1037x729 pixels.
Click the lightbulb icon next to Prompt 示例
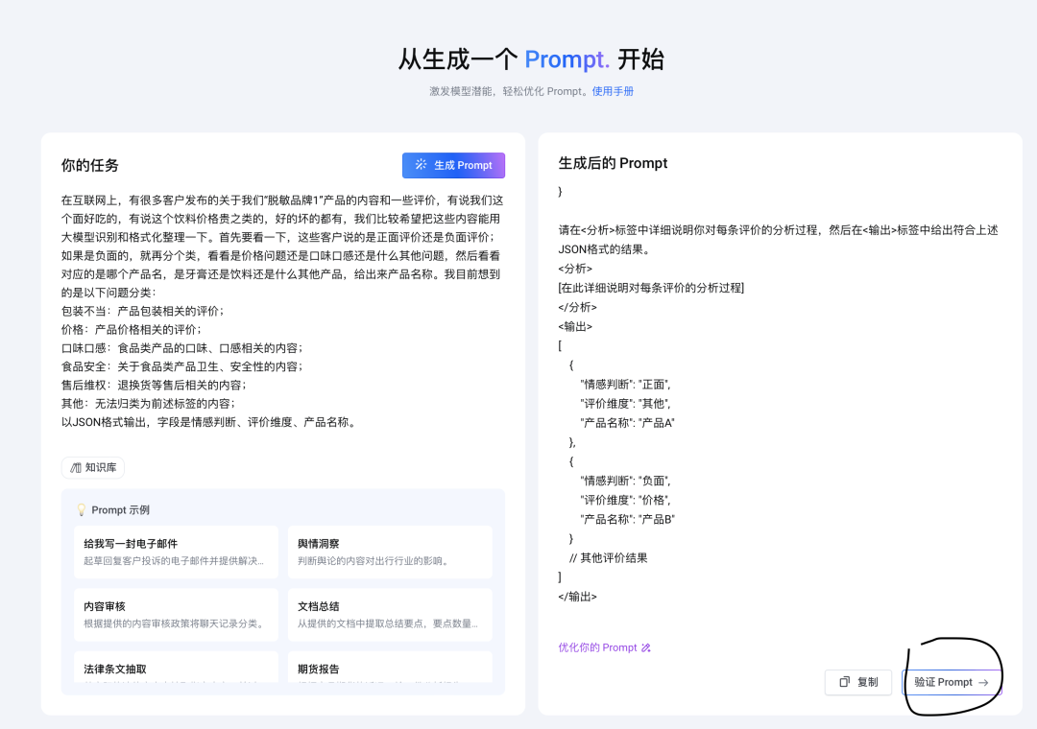(x=82, y=509)
